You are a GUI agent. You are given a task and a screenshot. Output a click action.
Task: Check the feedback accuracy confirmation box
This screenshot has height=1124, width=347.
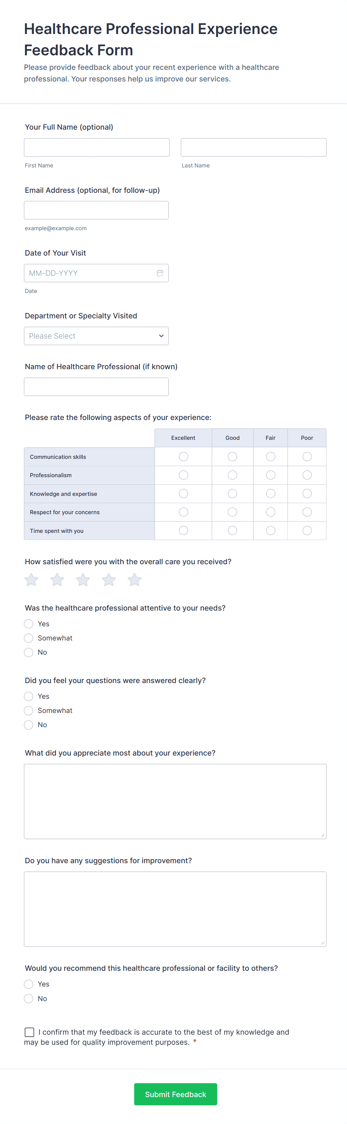coord(29,1032)
